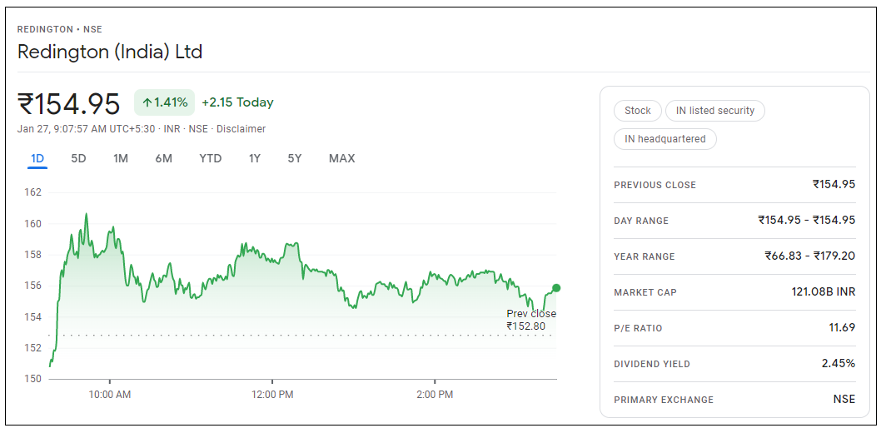
Task: Click the P/E Ratio row
Action: point(734,328)
